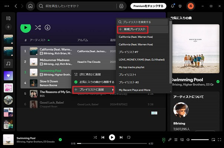
Task: Select The Reasons of My Sm.. track
Action: (55, 92)
